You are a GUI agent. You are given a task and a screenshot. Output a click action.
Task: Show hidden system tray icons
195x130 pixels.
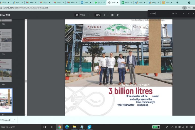172,127
